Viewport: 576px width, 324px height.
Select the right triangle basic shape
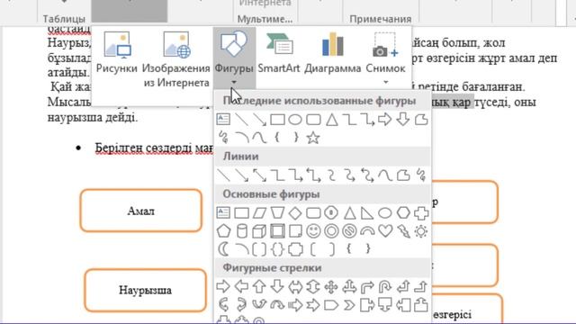coord(367,212)
